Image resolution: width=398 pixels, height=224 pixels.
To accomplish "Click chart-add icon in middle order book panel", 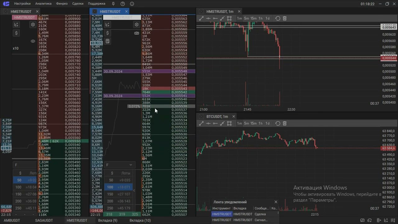I will [x=107, y=25].
